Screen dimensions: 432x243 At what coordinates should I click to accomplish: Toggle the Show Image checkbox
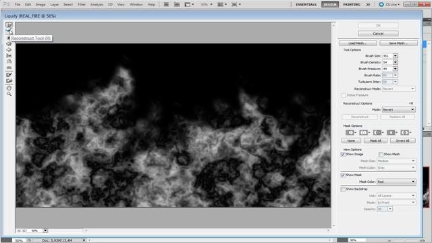click(343, 155)
